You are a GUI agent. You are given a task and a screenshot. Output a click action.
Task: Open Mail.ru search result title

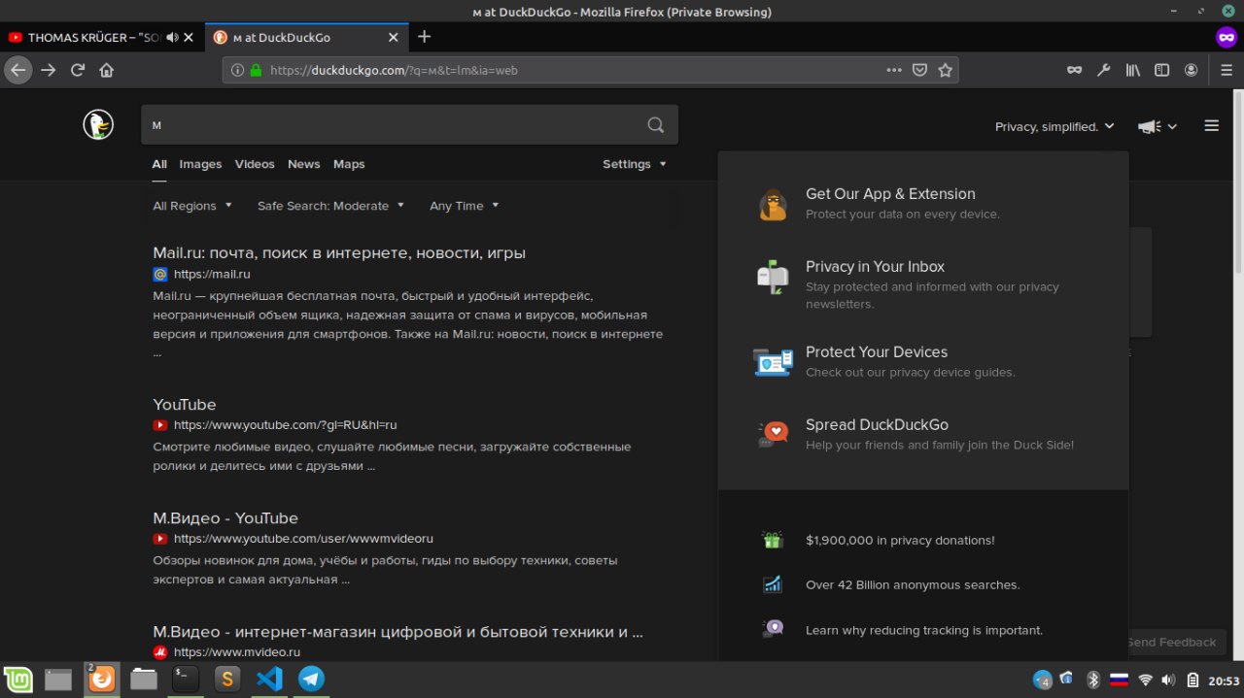pyautogui.click(x=339, y=253)
